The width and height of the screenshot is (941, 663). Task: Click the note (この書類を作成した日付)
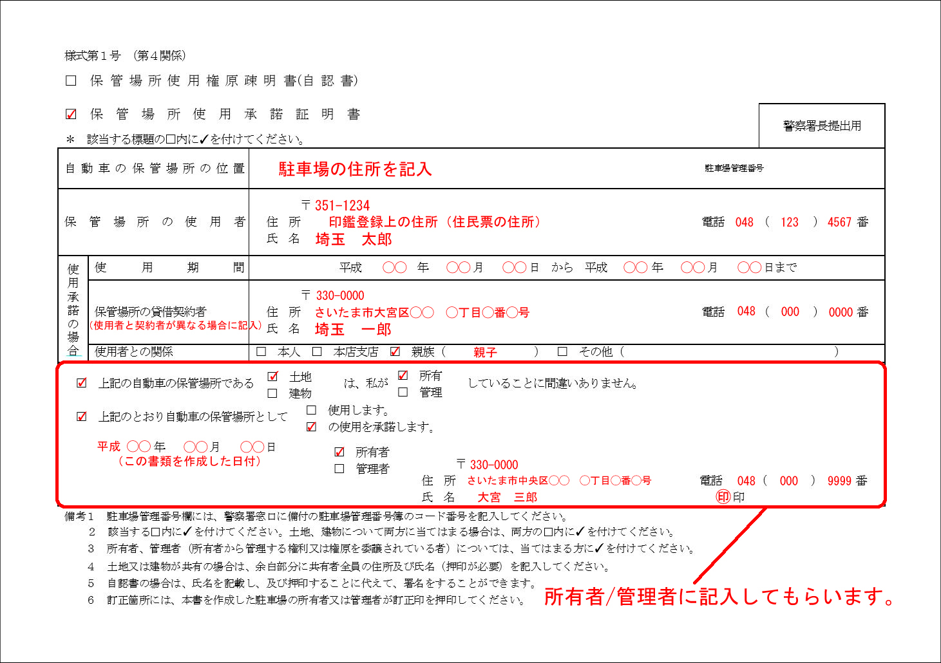(189, 462)
